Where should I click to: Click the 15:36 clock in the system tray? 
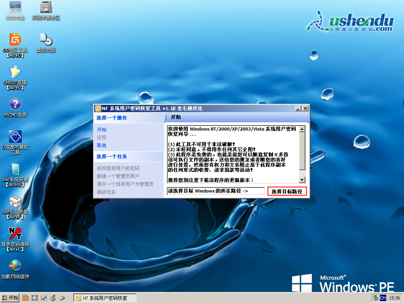pyautogui.click(x=395, y=298)
